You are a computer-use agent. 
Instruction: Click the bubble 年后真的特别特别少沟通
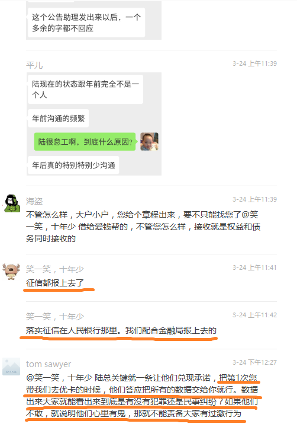pyautogui.click(x=73, y=165)
